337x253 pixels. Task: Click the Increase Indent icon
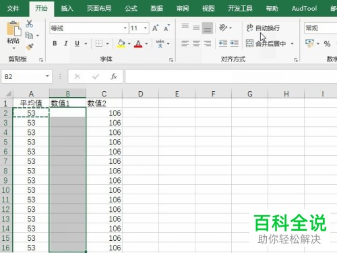click(x=234, y=43)
